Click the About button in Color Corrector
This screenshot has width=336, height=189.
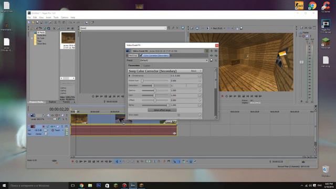pos(194,71)
